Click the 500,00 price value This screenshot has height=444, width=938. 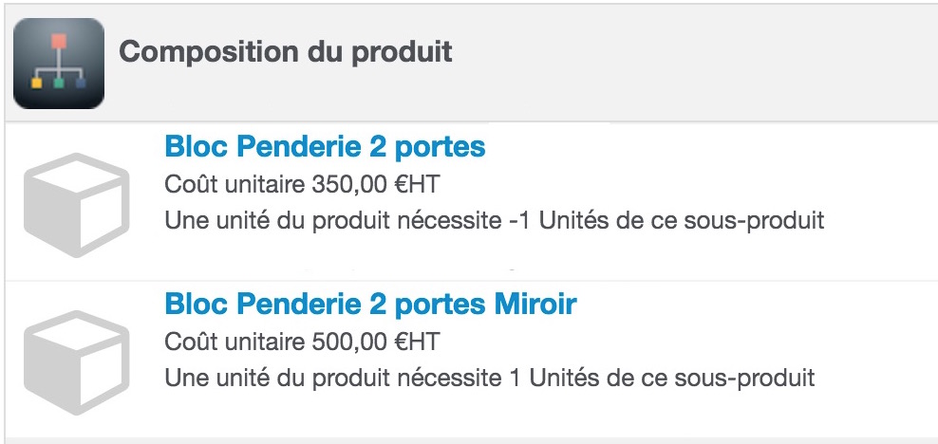(349, 342)
